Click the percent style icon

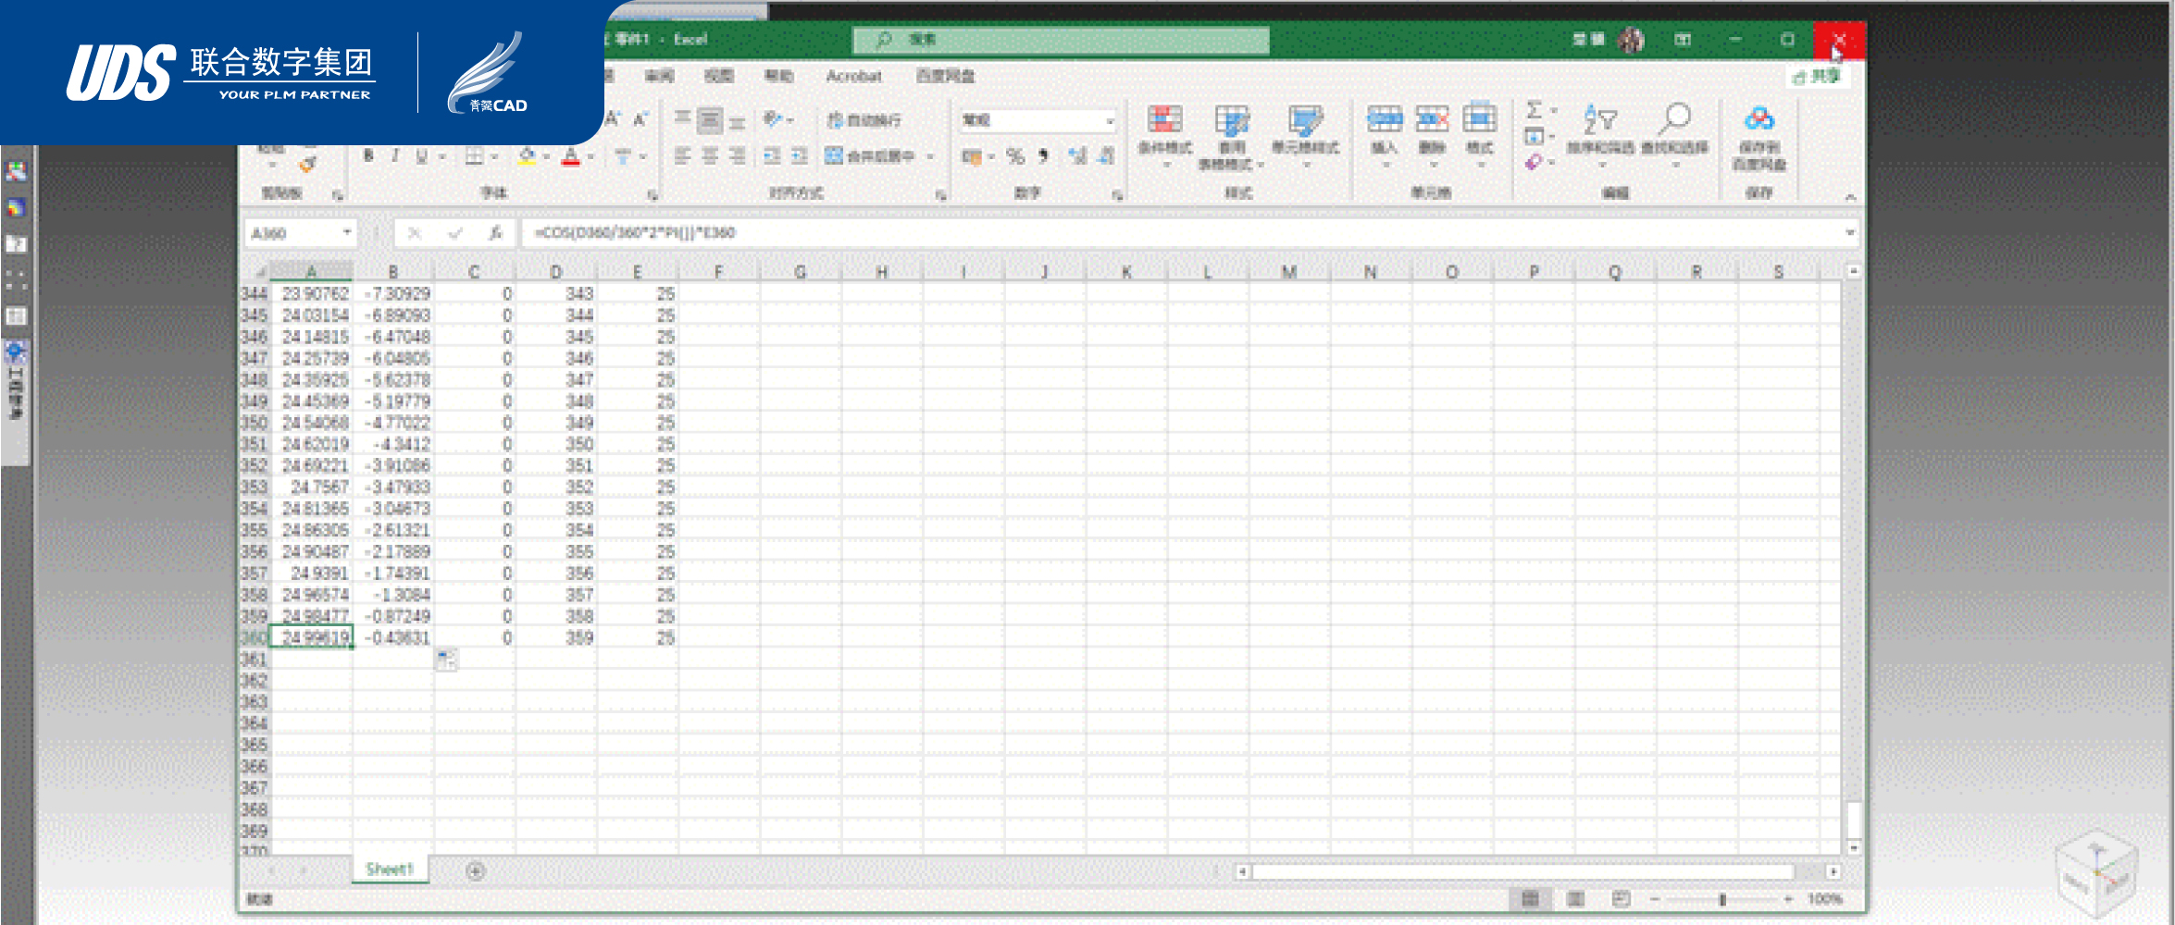coord(1015,156)
